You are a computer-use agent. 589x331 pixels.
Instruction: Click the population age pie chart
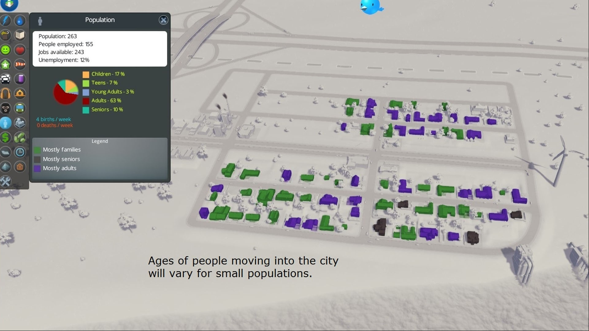[x=66, y=92]
